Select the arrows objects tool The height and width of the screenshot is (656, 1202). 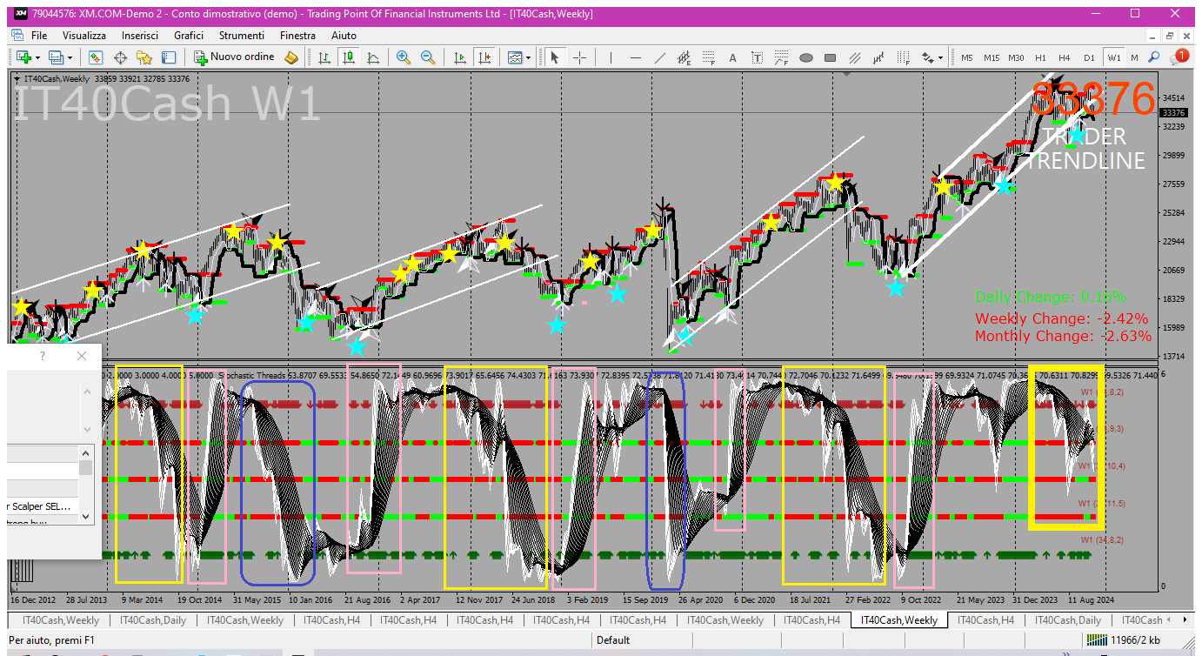tap(927, 57)
